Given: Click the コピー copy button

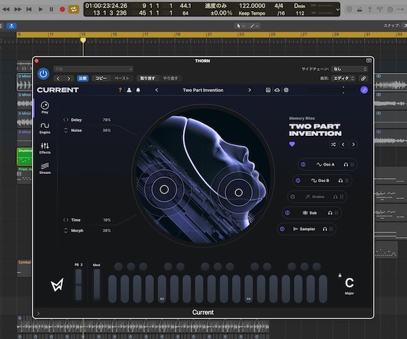Looking at the screenshot, I should [101, 79].
